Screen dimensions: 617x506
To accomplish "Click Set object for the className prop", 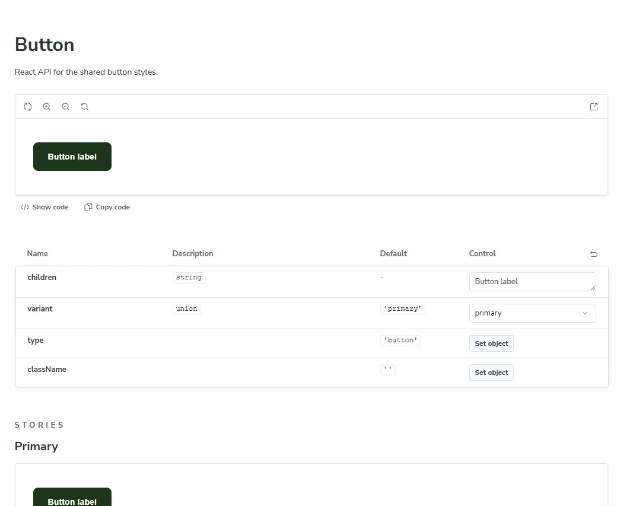I will 491,373.
